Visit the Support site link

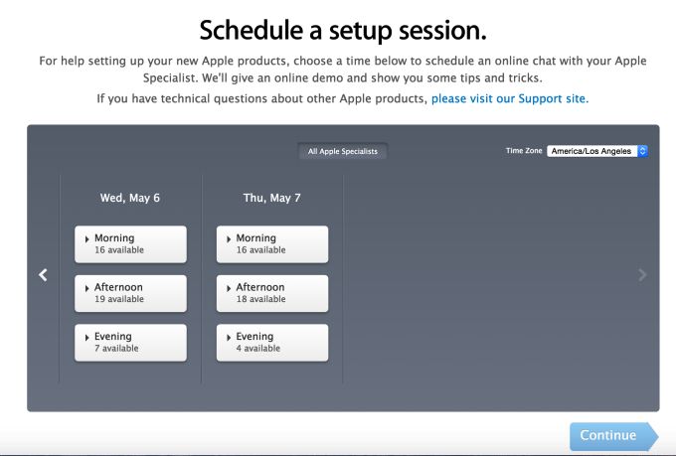(x=509, y=99)
